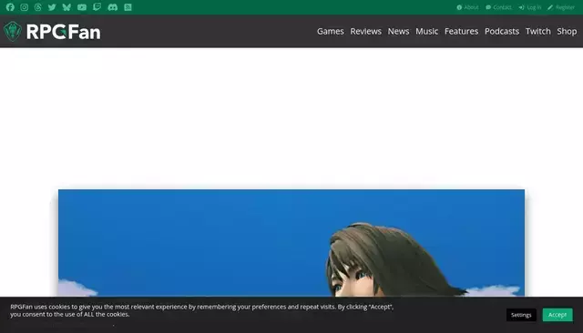Open the About link

pyautogui.click(x=467, y=7)
